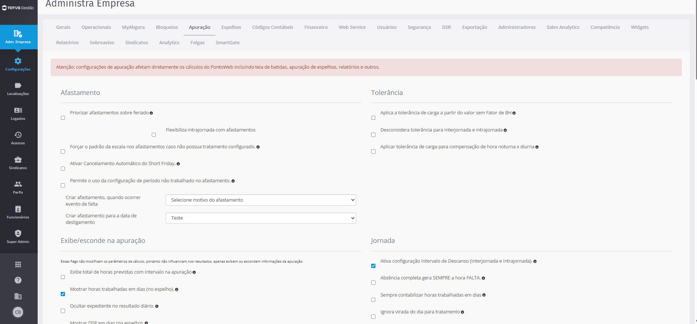Go to the Financeiro tab
Image resolution: width=697 pixels, height=324 pixels.
click(x=316, y=27)
